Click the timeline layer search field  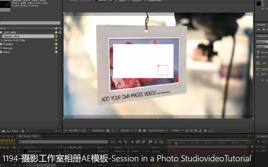point(63,142)
